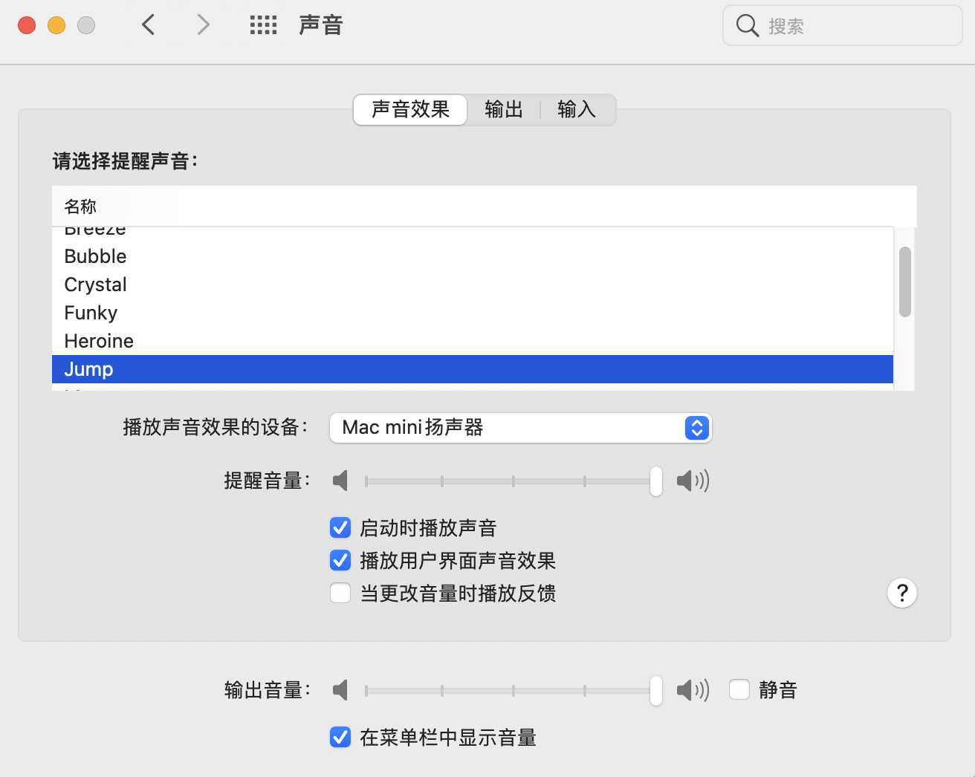Uncheck 在菜单栏中显示音量 checkbox
The width and height of the screenshot is (975, 777).
click(x=340, y=738)
